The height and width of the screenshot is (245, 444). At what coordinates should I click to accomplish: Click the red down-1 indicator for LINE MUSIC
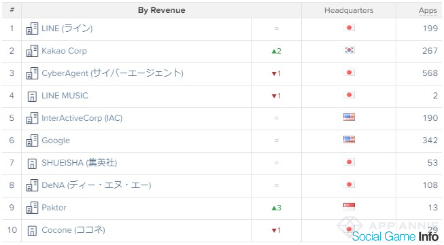point(276,96)
